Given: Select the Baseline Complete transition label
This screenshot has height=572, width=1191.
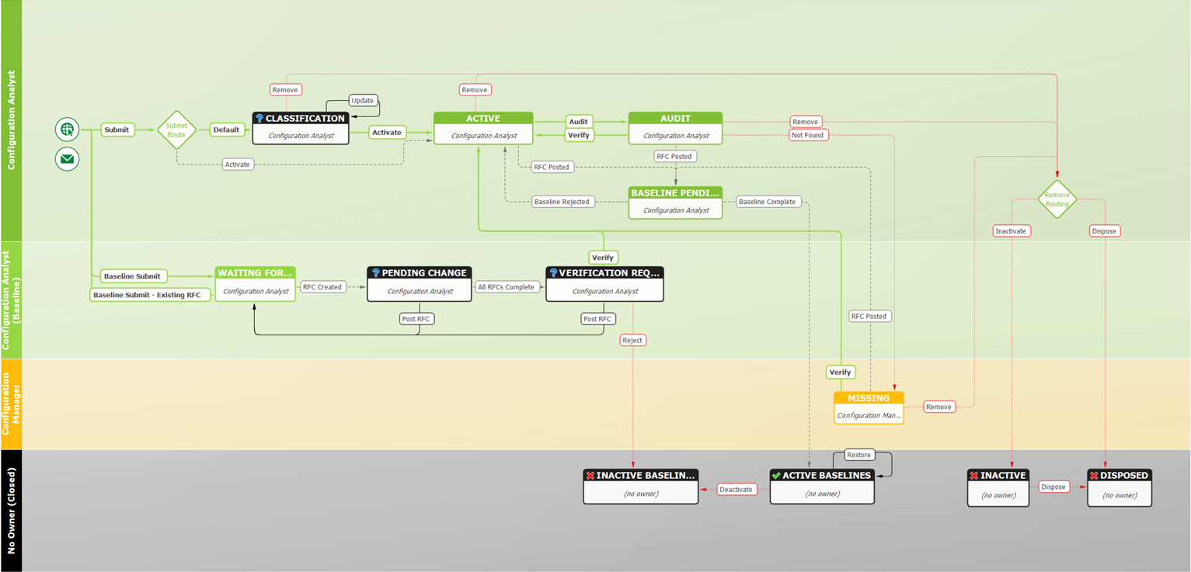Looking at the screenshot, I should pos(767,202).
